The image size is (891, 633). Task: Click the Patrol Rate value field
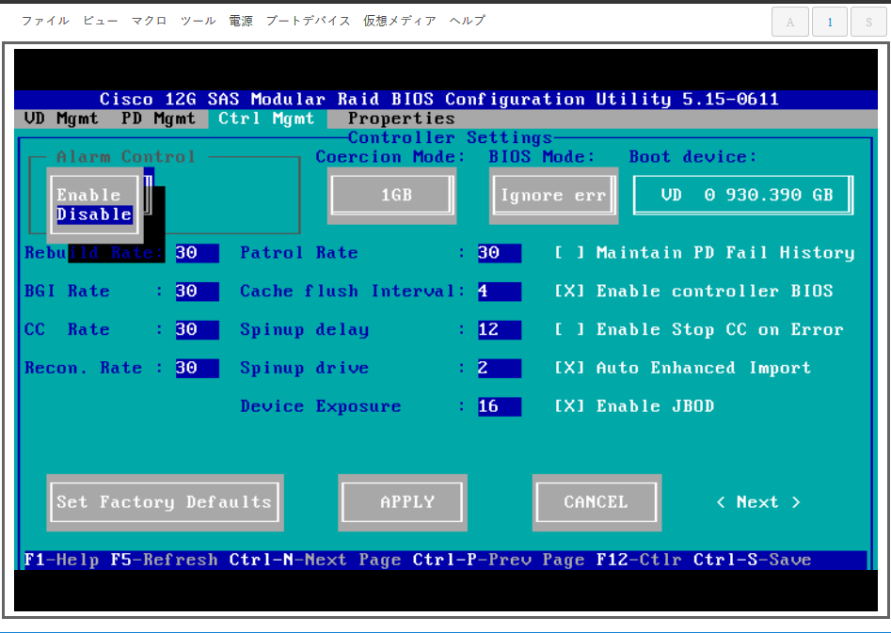pyautogui.click(x=499, y=253)
